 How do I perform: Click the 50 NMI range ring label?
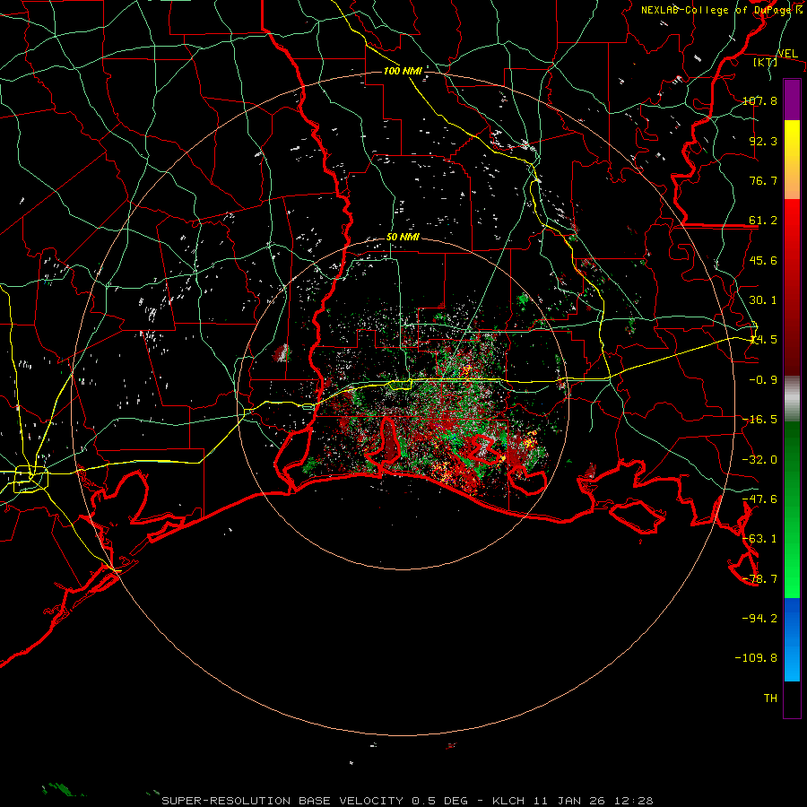point(403,238)
